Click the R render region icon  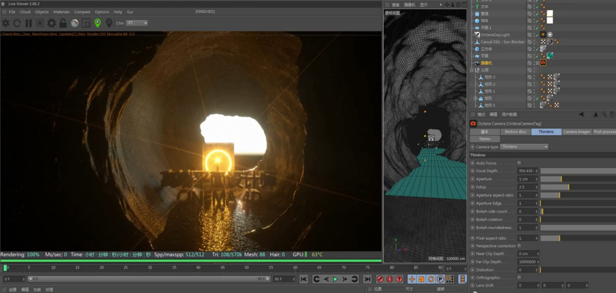(x=40, y=23)
